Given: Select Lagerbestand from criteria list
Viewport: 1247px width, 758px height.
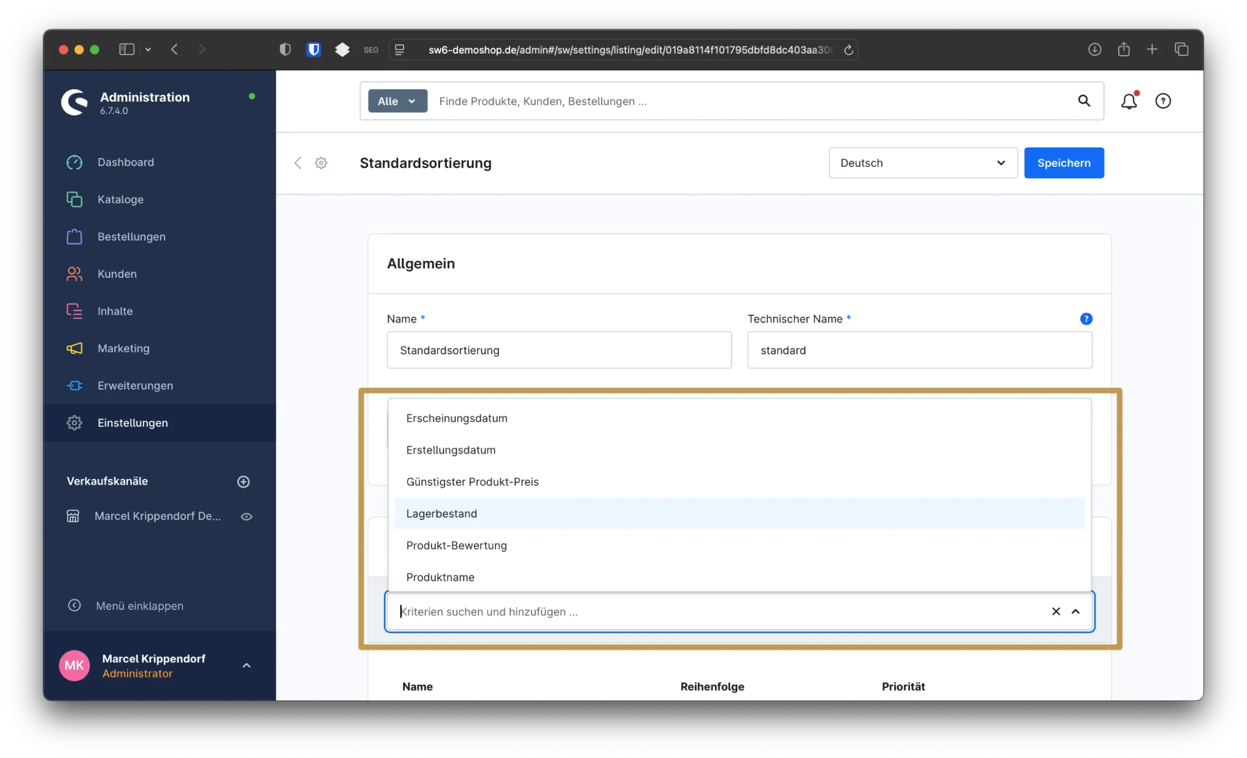Looking at the screenshot, I should 442,513.
